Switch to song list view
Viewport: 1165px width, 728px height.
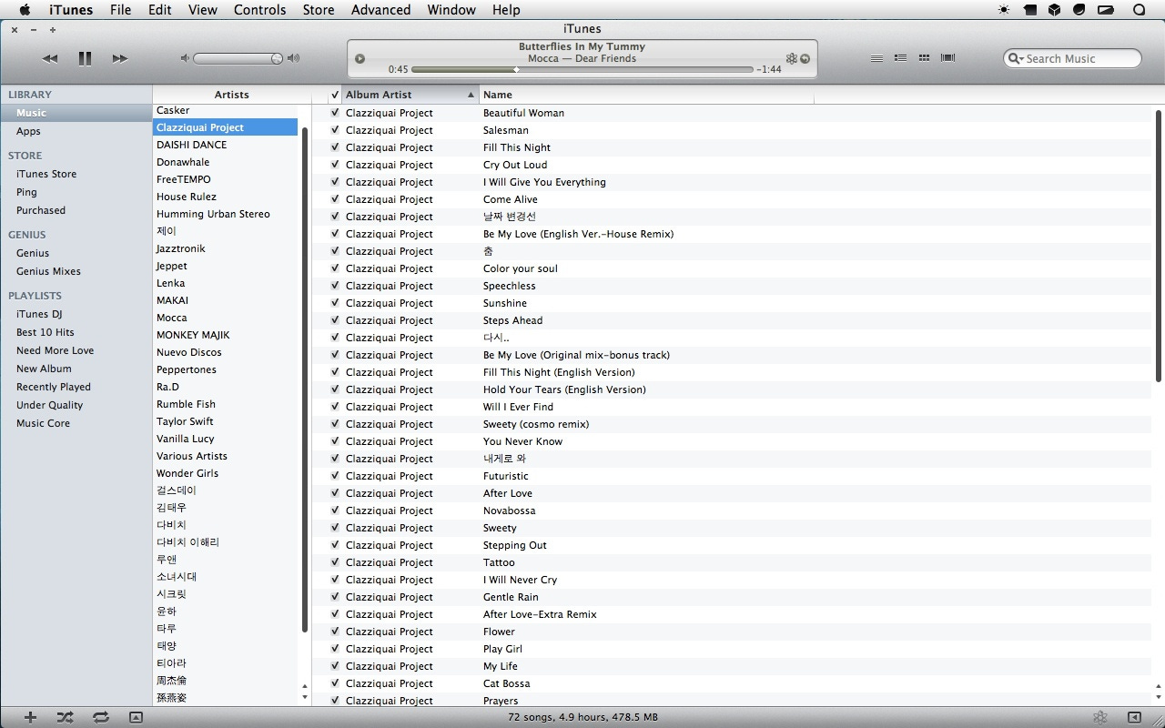coord(876,58)
